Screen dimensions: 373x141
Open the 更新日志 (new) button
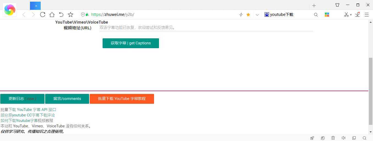pyautogui.click(x=22, y=99)
